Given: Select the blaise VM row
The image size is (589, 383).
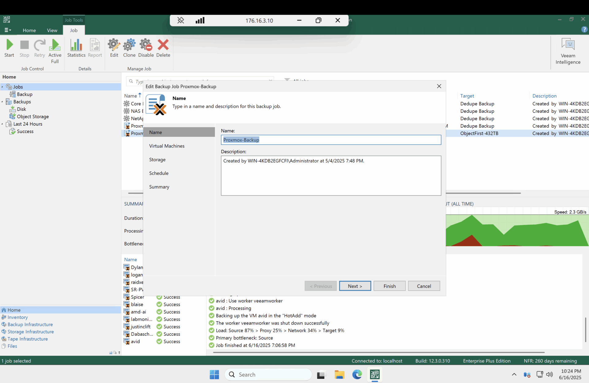Looking at the screenshot, I should (164, 304).
